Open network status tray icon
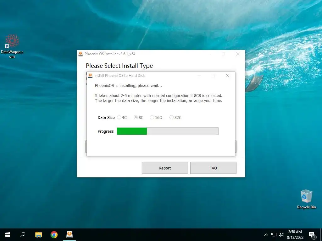This screenshot has height=241, width=322. (x=274, y=235)
